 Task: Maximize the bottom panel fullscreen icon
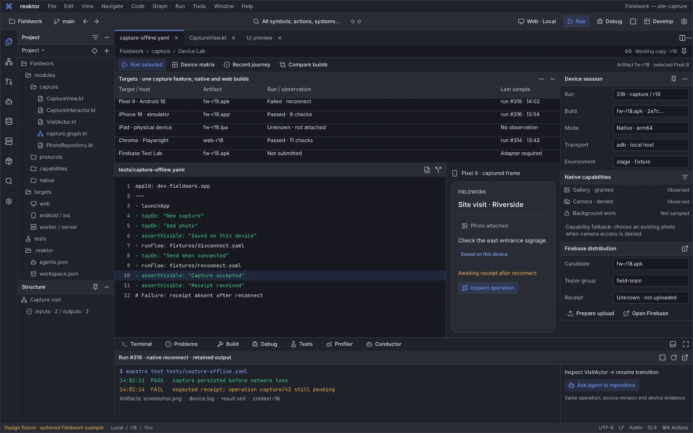click(686, 344)
